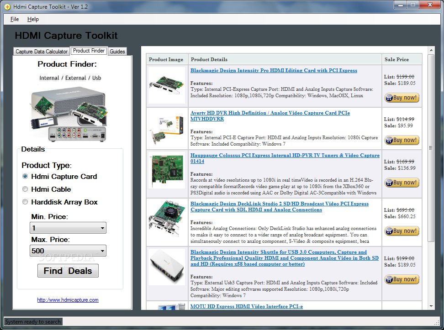Screen dimensions: 444x330
Task: Click the 'Sale: $660.25' price text
Action: [x=400, y=216]
